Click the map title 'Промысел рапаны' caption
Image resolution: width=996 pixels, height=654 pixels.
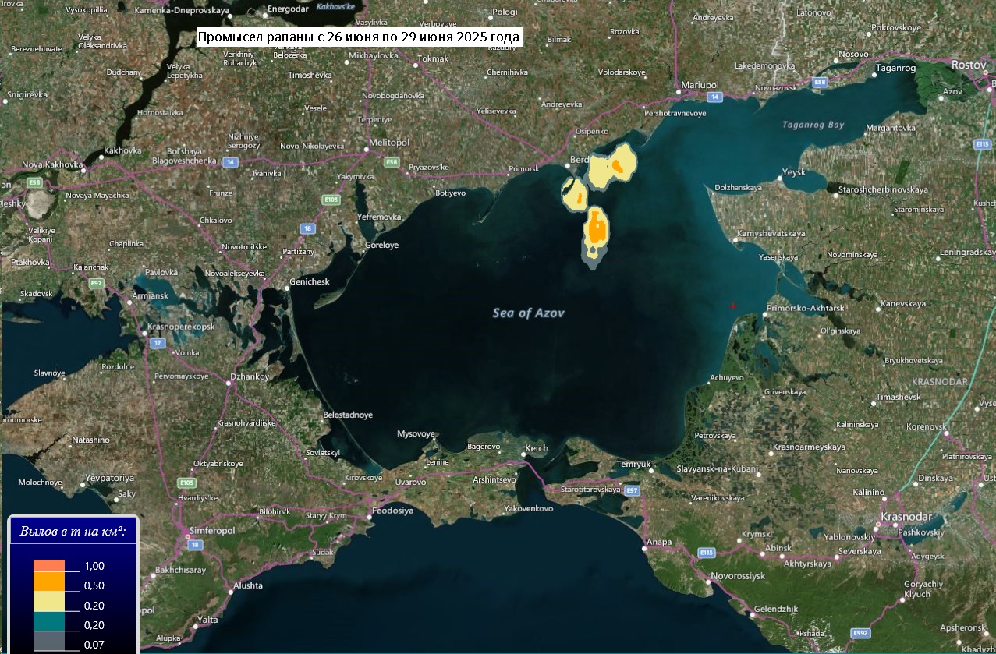(x=359, y=37)
